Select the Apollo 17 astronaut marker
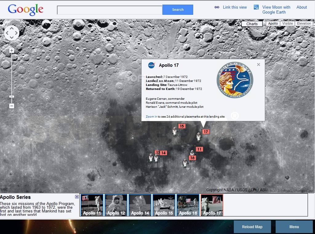 pyautogui.click(x=199, y=137)
